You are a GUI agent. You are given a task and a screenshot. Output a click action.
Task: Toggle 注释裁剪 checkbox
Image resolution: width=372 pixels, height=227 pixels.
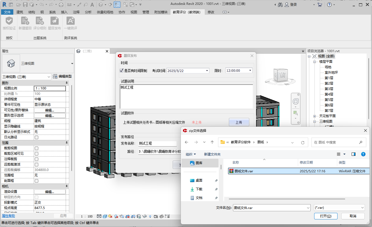coord(36,159)
